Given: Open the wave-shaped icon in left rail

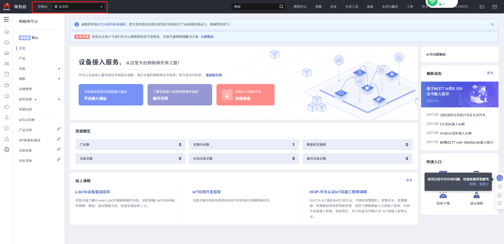Looking at the screenshot, I should 7,64.
